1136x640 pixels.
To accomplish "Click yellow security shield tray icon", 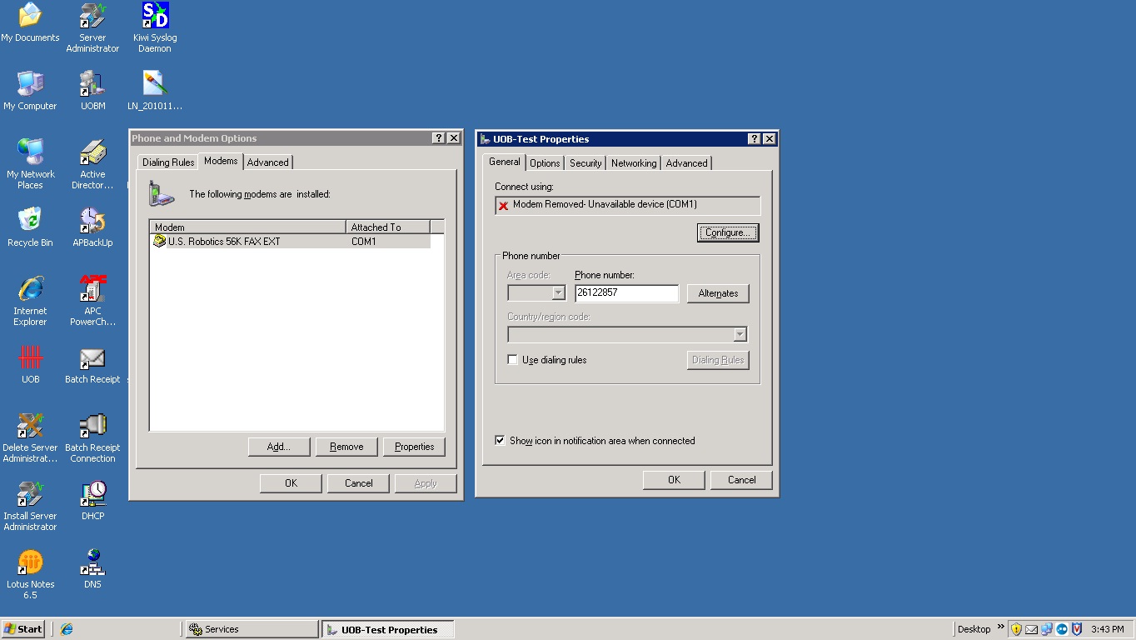I will [x=1016, y=629].
